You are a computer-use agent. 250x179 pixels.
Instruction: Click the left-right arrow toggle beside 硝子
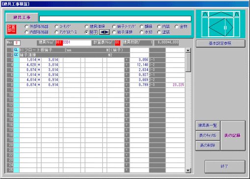(105, 32)
